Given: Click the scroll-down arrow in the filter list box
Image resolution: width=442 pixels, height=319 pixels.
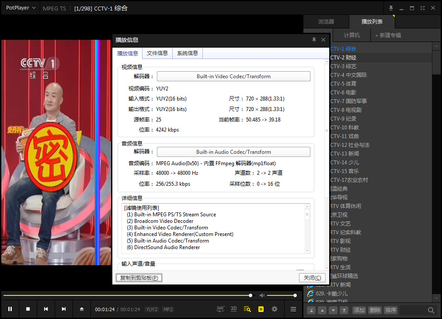Looking at the screenshot, I should pyautogui.click(x=307, y=250).
